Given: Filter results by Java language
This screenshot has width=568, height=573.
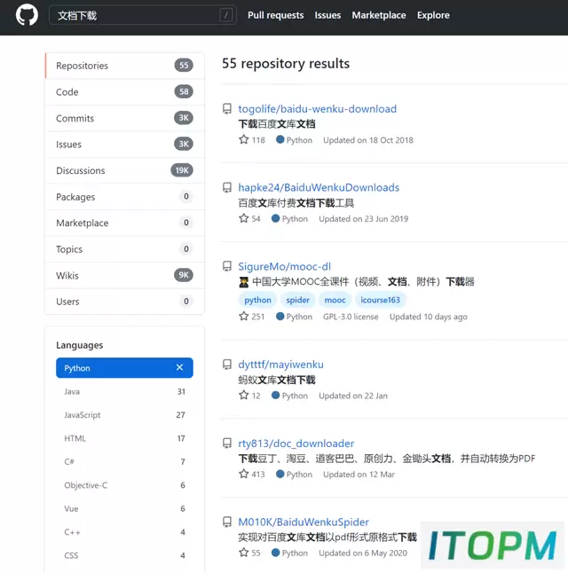Looking at the screenshot, I should [x=124, y=392].
